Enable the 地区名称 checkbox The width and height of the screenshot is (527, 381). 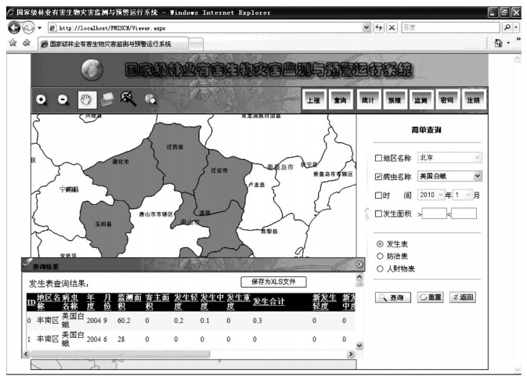tap(379, 158)
